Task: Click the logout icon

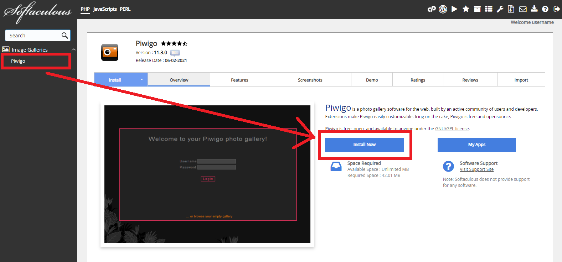Action: coord(557,9)
